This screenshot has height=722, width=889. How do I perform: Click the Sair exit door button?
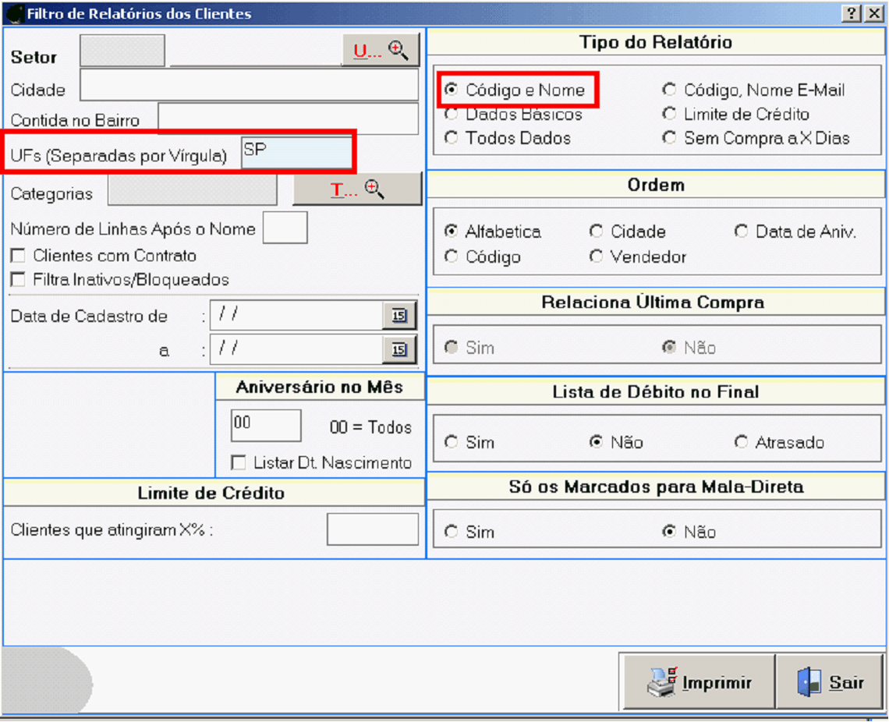(x=831, y=682)
